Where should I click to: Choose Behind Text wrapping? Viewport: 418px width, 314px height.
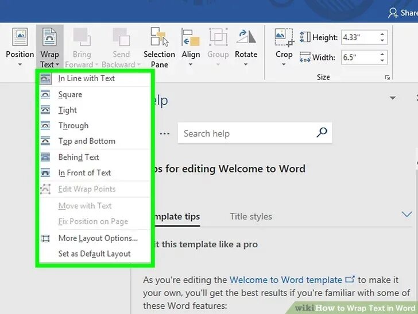[x=95, y=157]
